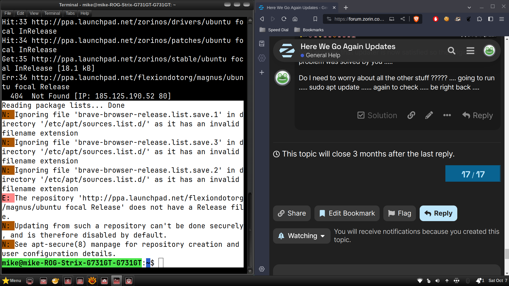The height and width of the screenshot is (286, 509).
Task: Open the sidebar gear icon near top
Action: [x=262, y=58]
